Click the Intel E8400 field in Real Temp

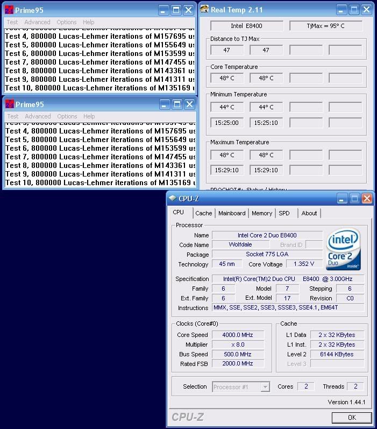247,26
